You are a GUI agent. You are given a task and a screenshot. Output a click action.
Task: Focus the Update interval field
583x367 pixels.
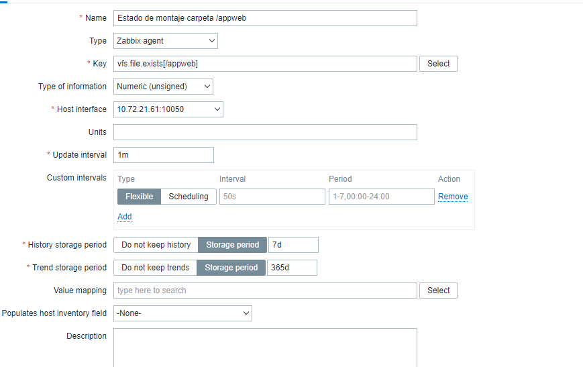tap(164, 155)
